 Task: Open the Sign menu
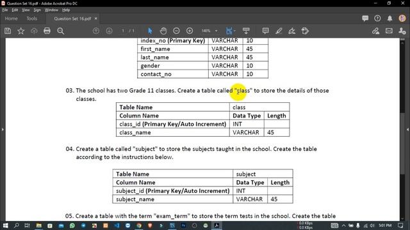(37, 10)
